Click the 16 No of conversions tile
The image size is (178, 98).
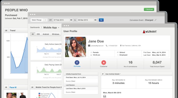pos(130,64)
